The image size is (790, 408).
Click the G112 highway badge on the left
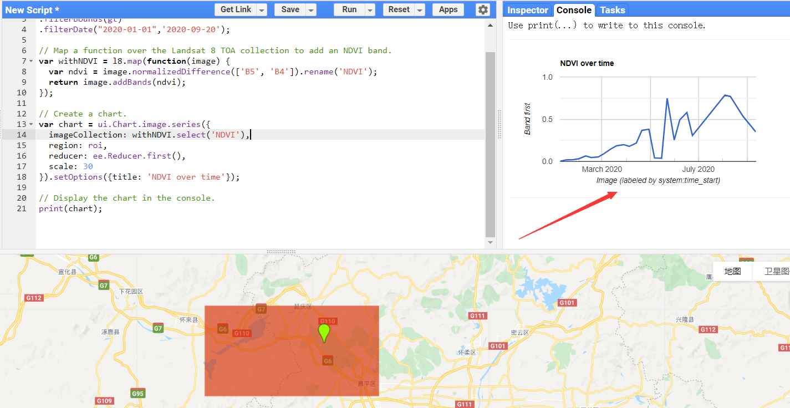pos(33,297)
